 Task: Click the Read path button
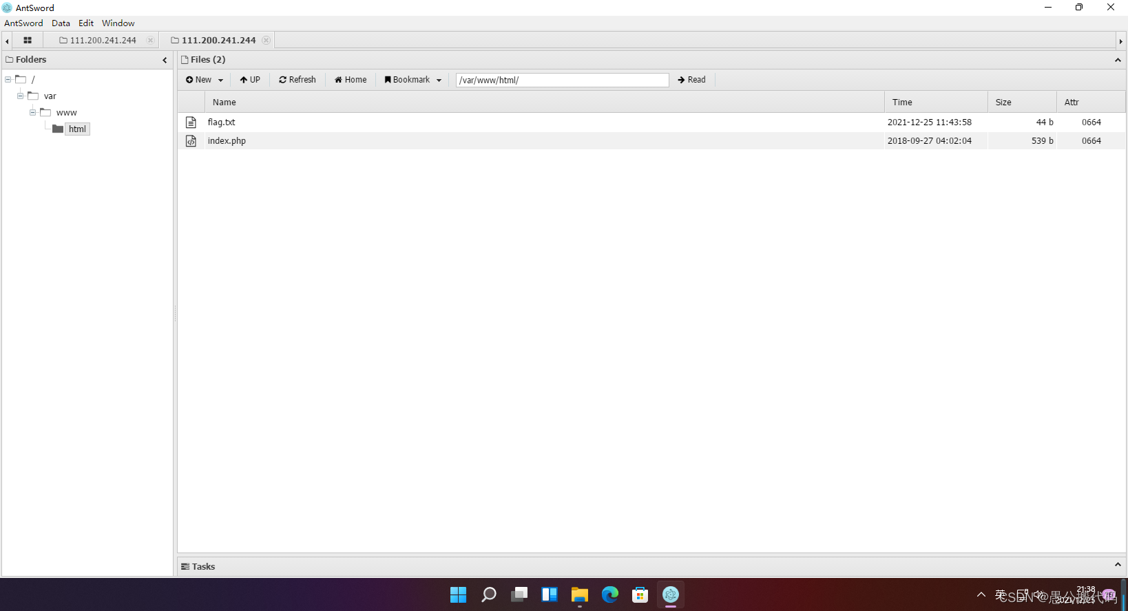[691, 80]
